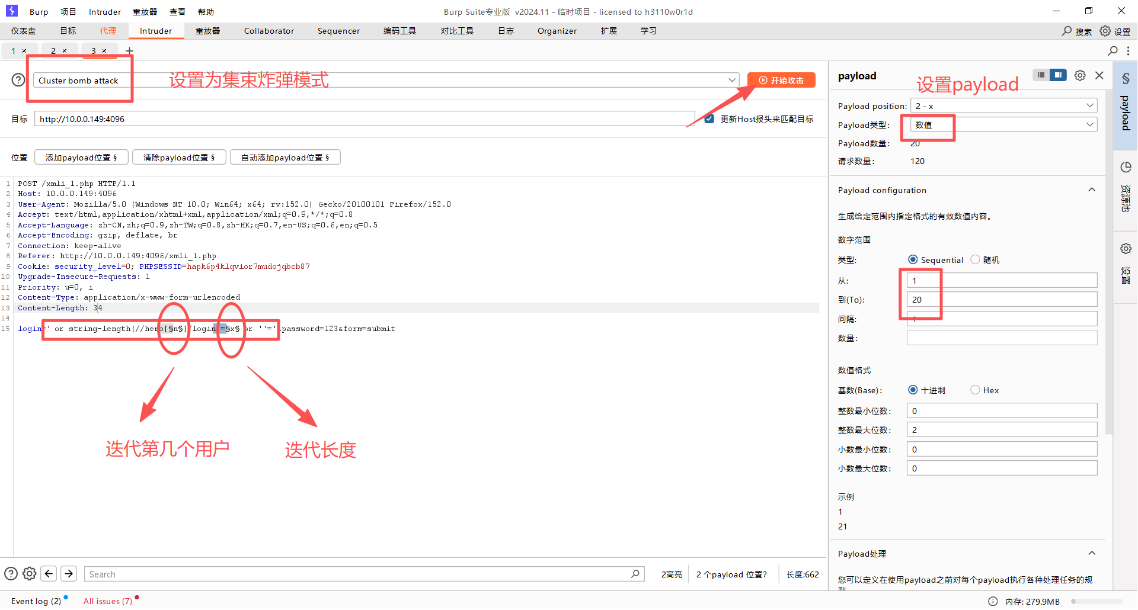This screenshot has height=610, width=1138.
Task: Choose 十进制 number base
Action: click(913, 390)
